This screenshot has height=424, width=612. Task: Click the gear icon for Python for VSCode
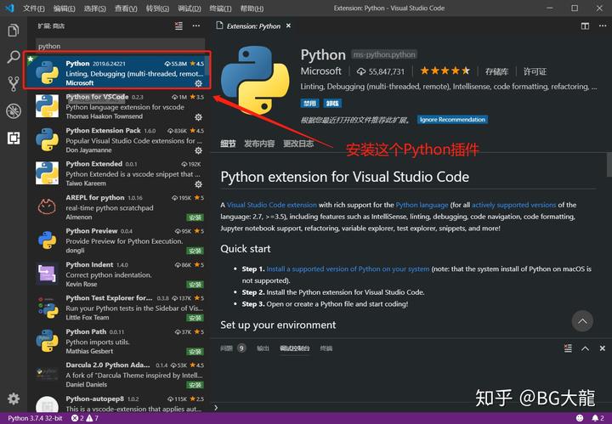198,116
